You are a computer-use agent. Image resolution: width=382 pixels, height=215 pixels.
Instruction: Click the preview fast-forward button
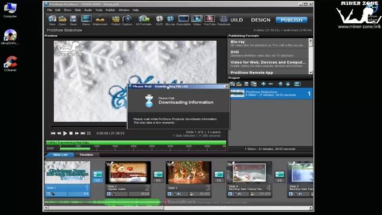point(77,133)
